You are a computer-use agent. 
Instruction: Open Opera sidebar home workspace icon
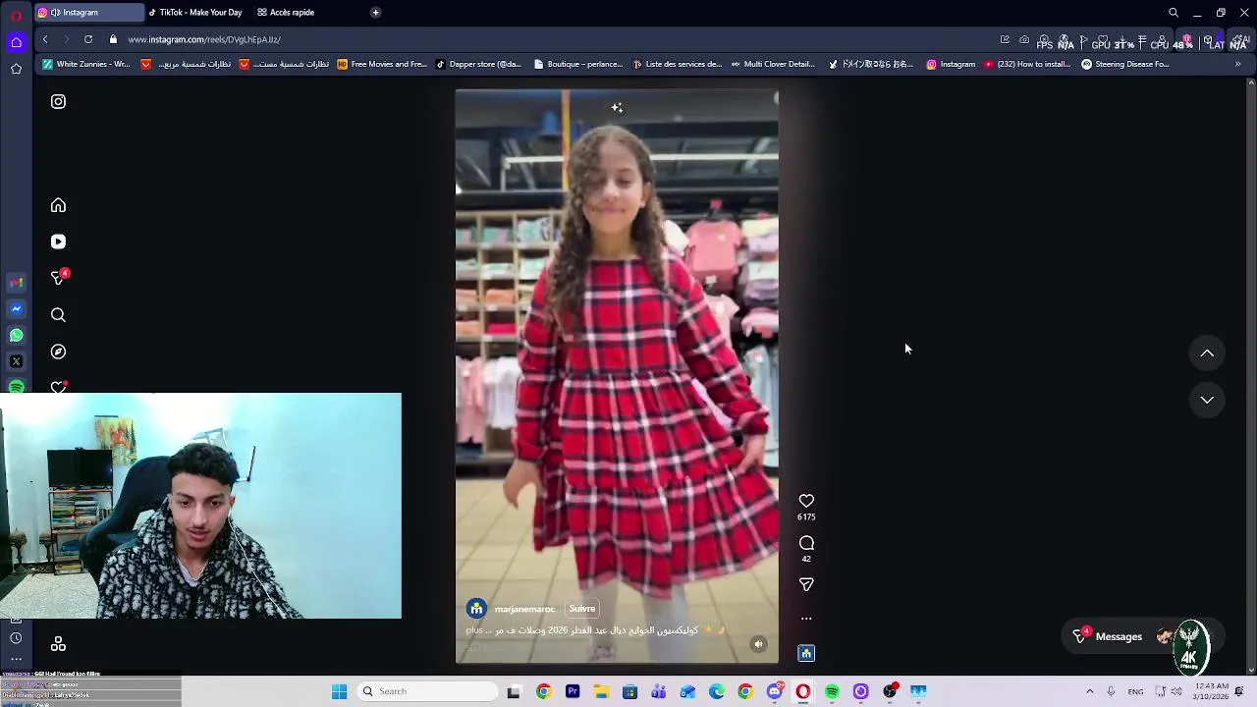pos(16,42)
